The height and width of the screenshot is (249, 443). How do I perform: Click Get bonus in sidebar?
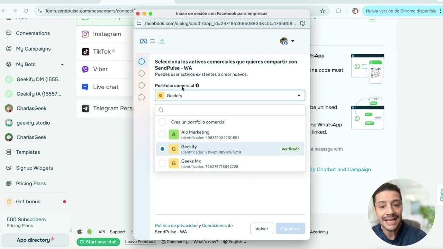point(28,202)
